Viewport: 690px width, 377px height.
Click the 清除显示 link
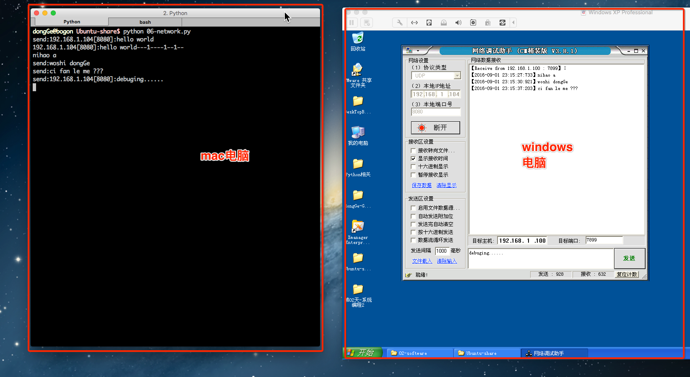446,185
